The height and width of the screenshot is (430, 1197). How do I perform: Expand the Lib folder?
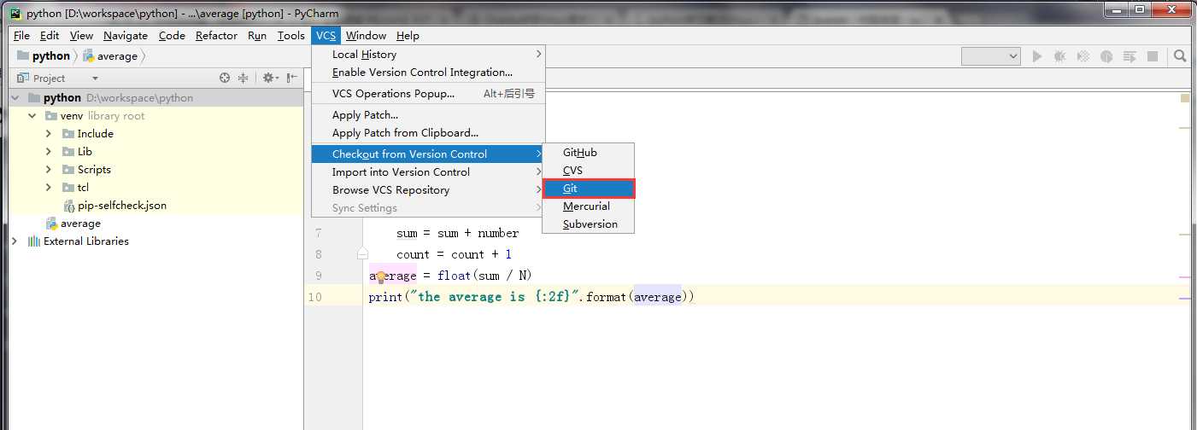[49, 152]
